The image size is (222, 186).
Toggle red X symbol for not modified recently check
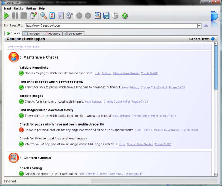[x=21, y=130]
